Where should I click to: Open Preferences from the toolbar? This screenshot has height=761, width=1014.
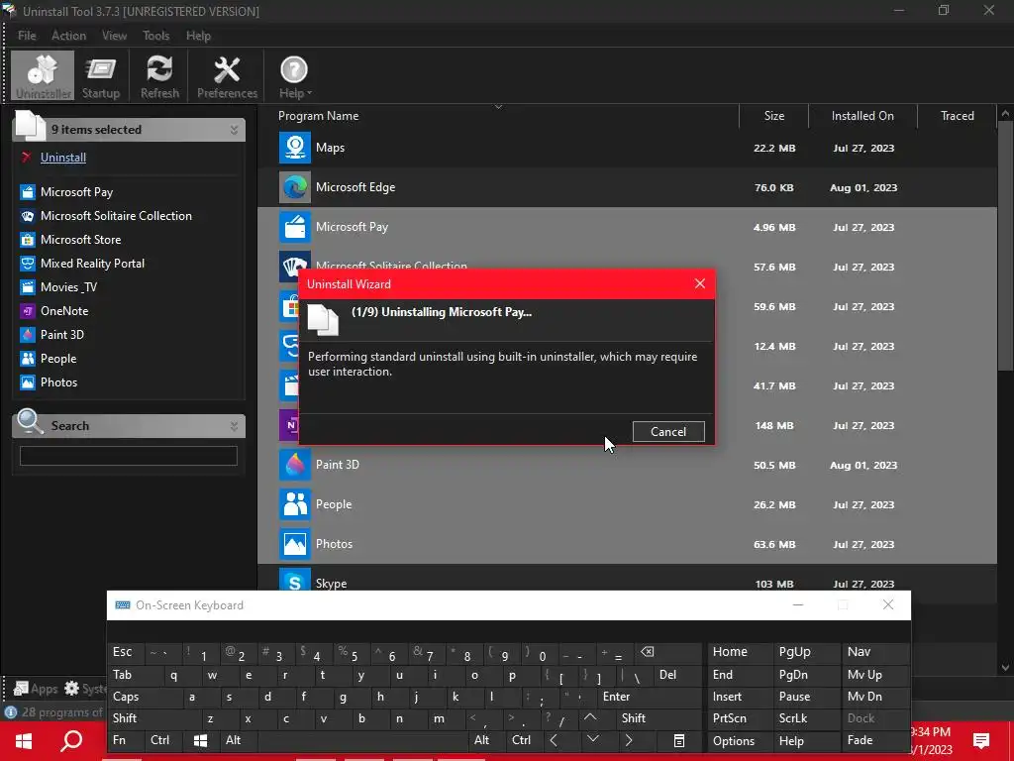[x=227, y=76]
